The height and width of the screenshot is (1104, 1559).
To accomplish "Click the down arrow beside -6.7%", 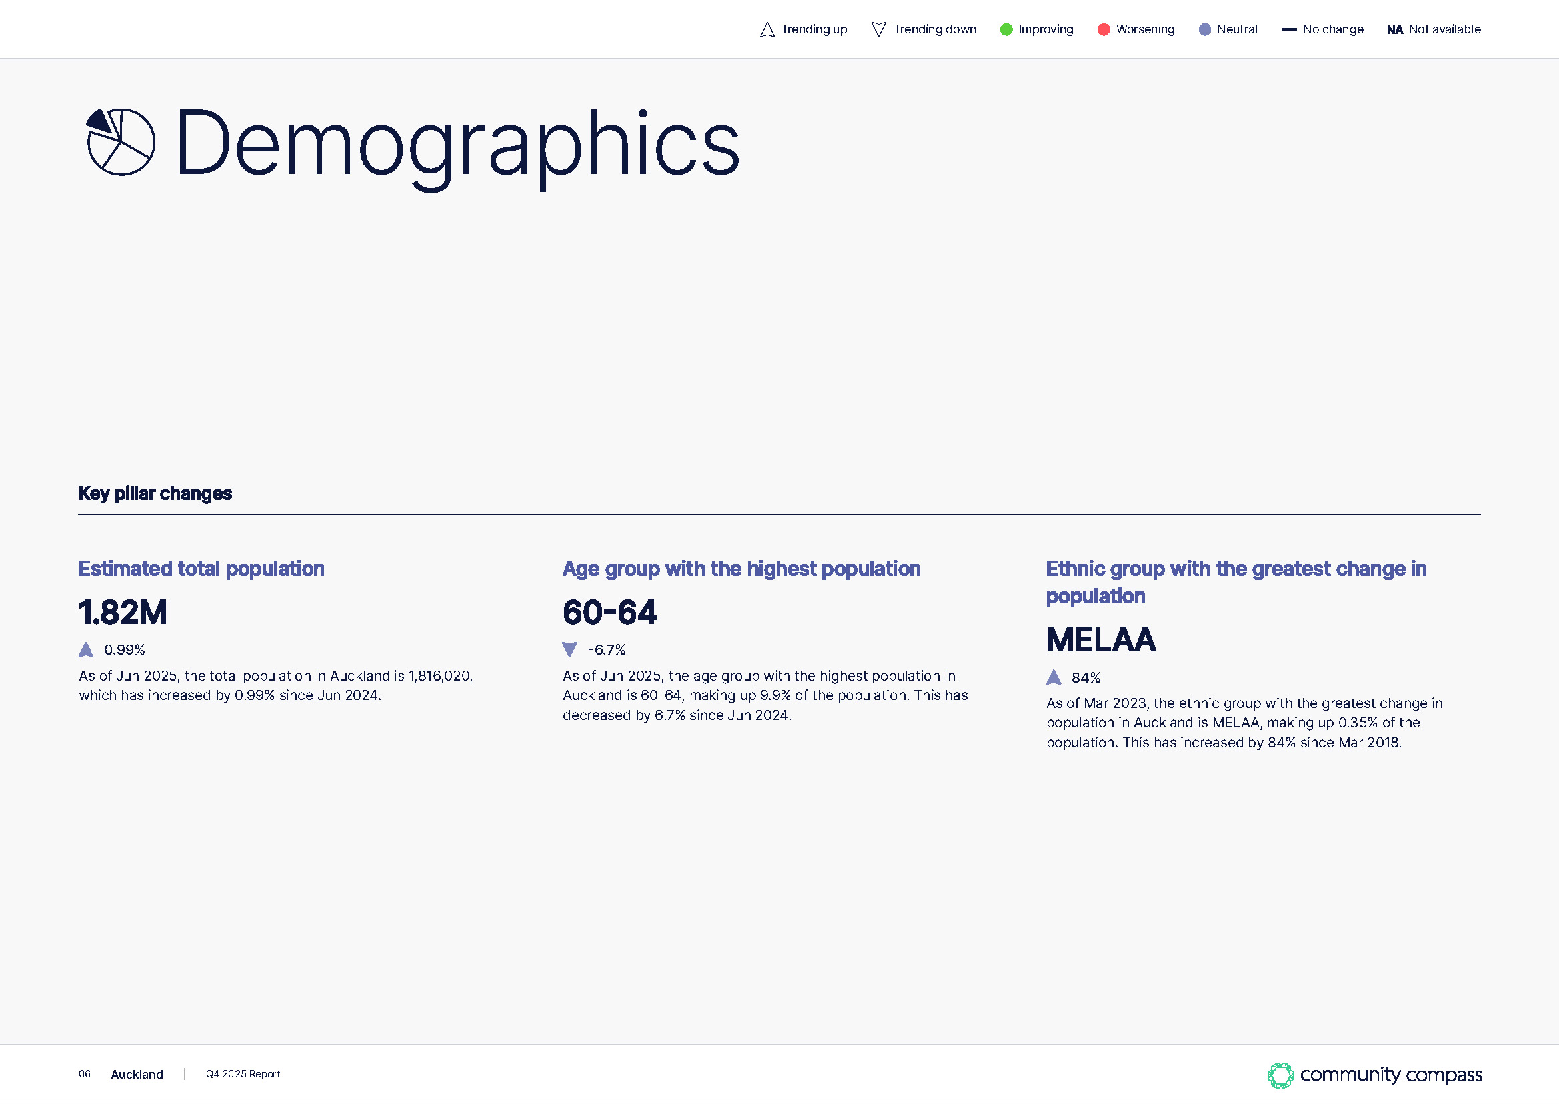I will pyautogui.click(x=569, y=649).
